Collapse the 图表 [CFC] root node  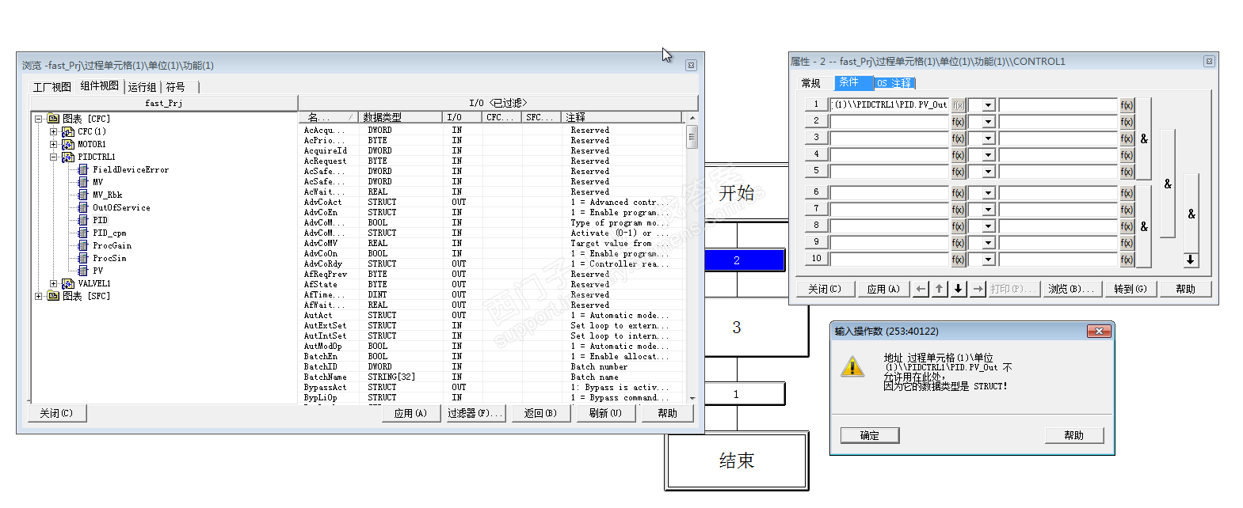pyautogui.click(x=38, y=119)
